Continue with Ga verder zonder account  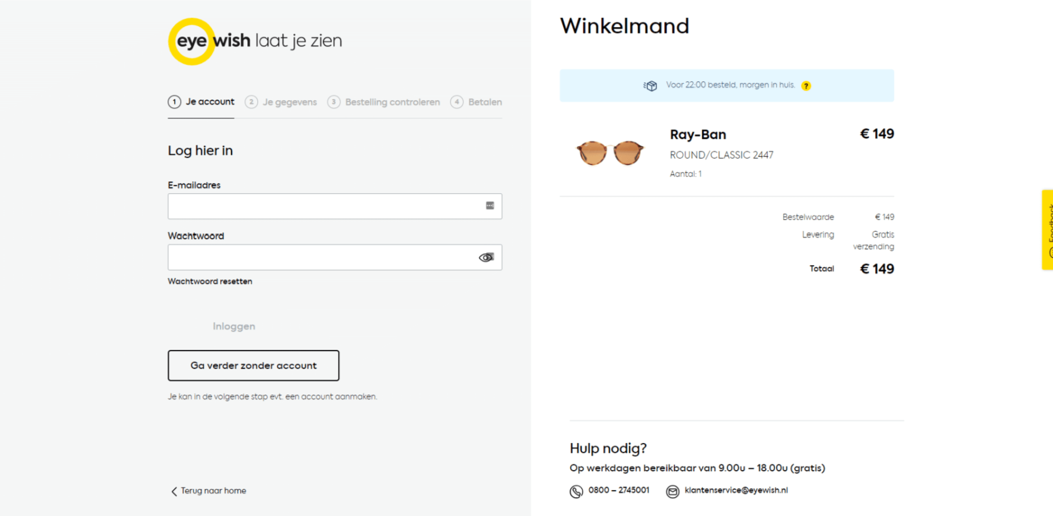click(254, 366)
